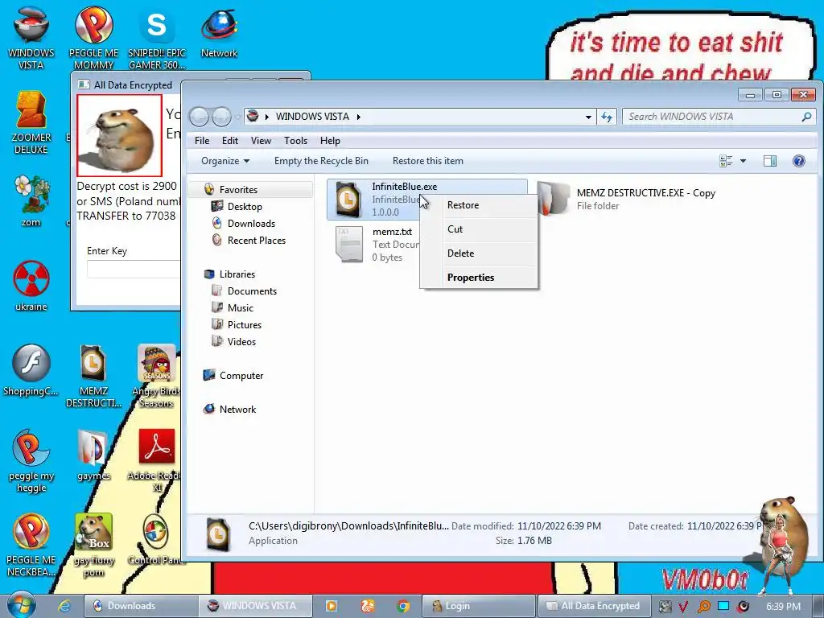Toggle the preview pane icon in Explorer

[x=770, y=161]
